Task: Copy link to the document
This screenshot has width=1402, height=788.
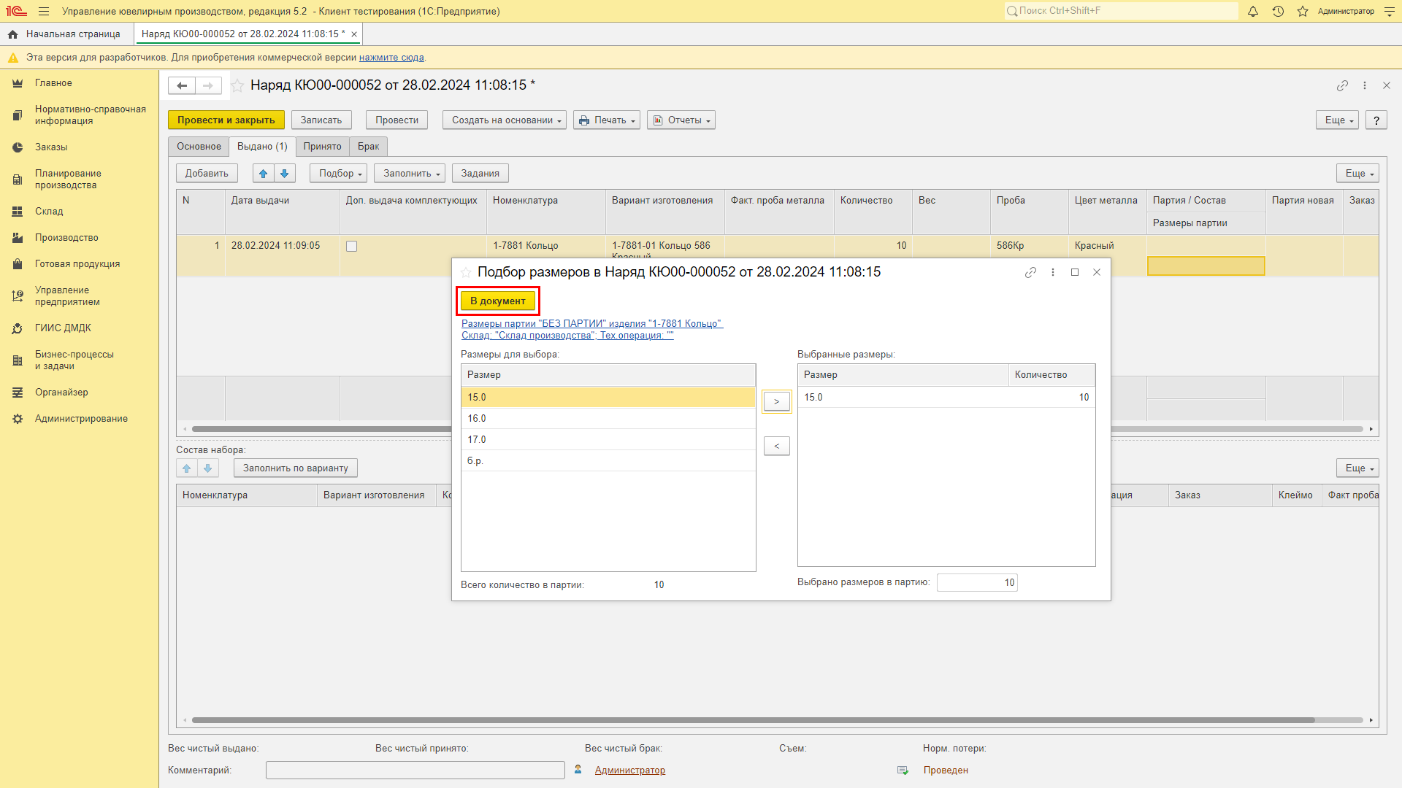Action: click(x=1342, y=85)
